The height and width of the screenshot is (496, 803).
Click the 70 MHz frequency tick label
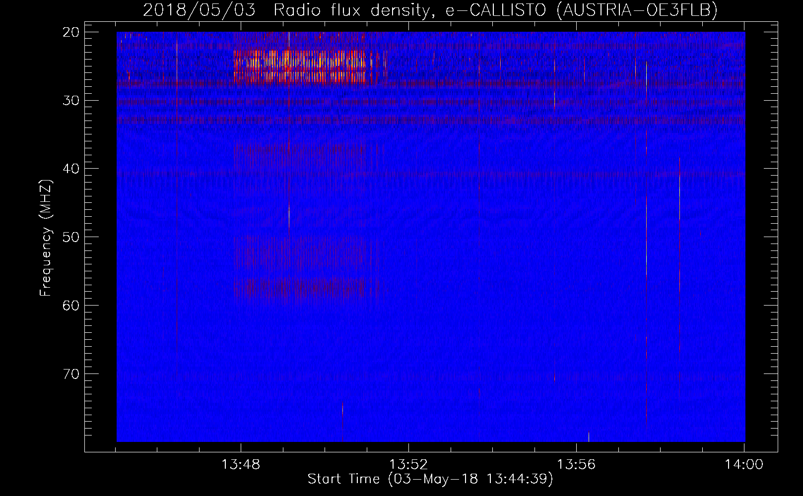(71, 374)
